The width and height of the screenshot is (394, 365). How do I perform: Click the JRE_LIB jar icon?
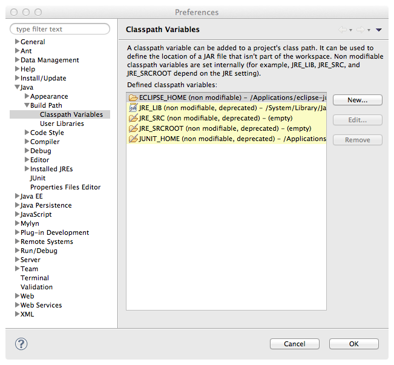pos(133,108)
